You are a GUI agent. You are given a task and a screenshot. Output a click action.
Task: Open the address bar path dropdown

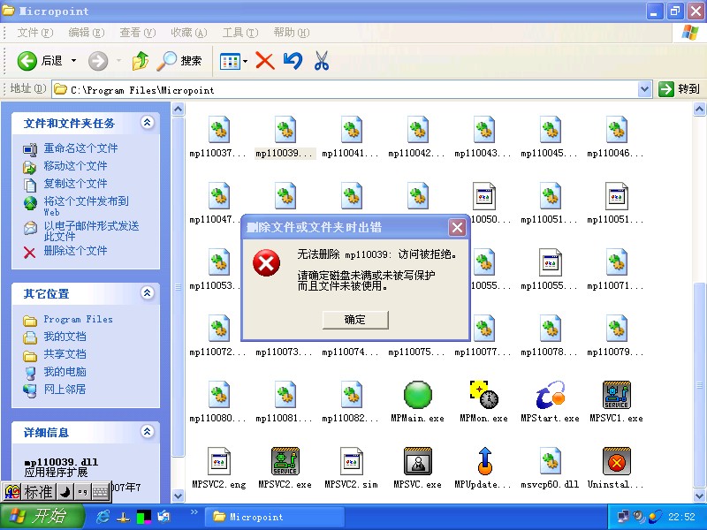(644, 89)
